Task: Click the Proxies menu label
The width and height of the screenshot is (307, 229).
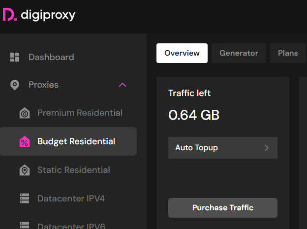Action: coord(43,85)
